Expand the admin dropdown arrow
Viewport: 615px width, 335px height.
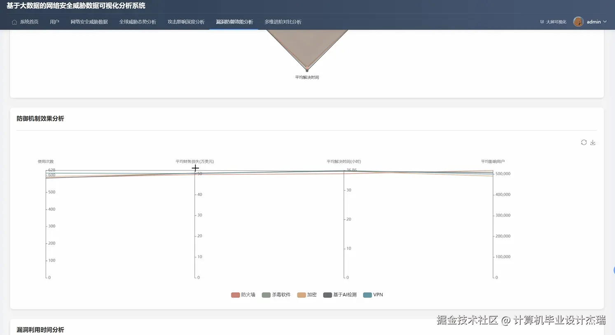coord(605,22)
